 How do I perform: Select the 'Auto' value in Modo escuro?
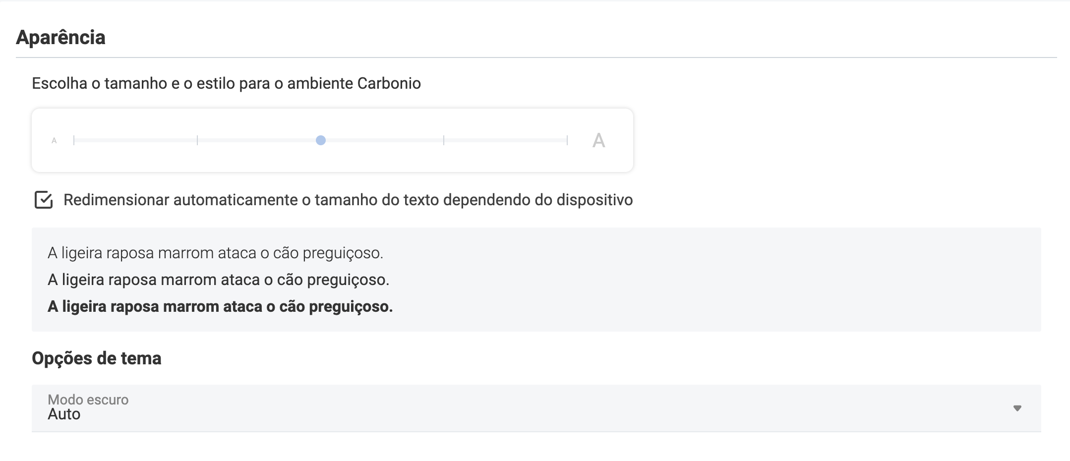coord(64,414)
